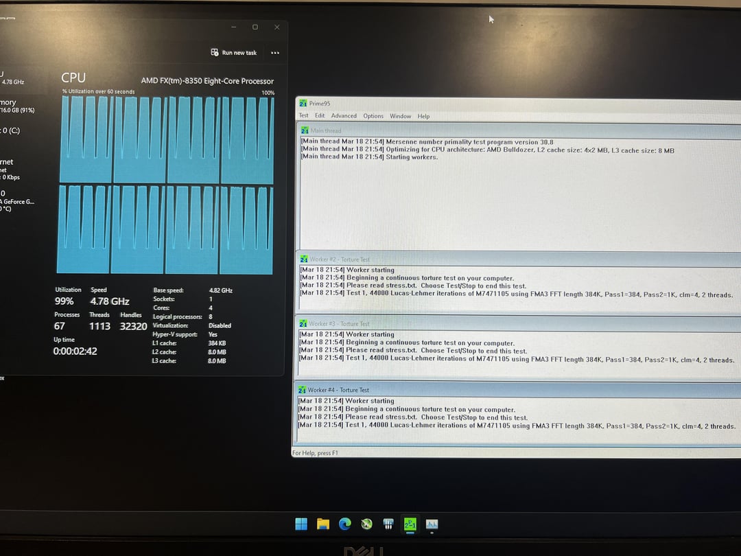Open the Windows Start menu
The image size is (741, 556).
(301, 524)
